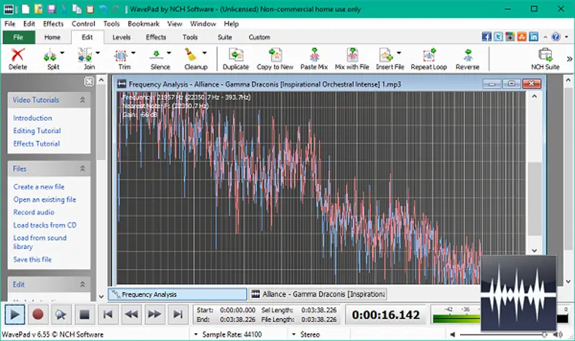Select the Paste Mix tool
This screenshot has height=341, width=575.
pyautogui.click(x=313, y=57)
